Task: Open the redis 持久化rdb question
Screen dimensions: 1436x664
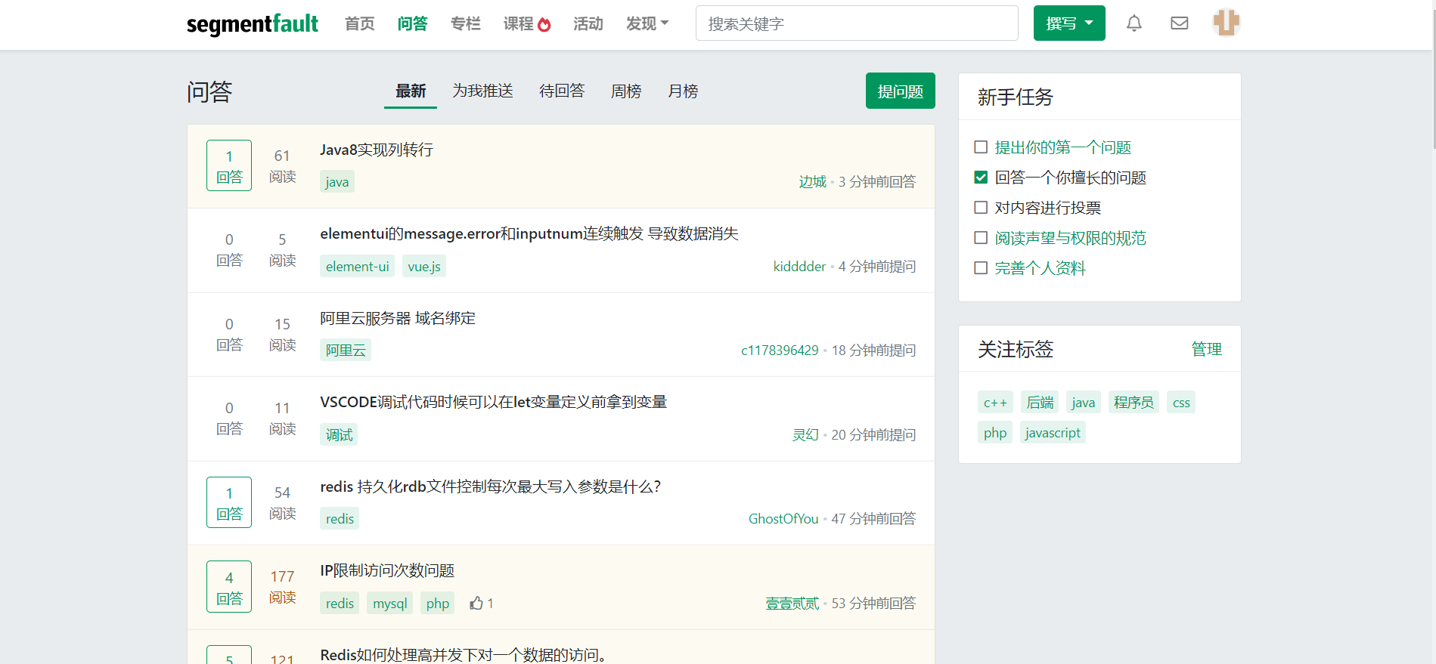Action: [491, 486]
